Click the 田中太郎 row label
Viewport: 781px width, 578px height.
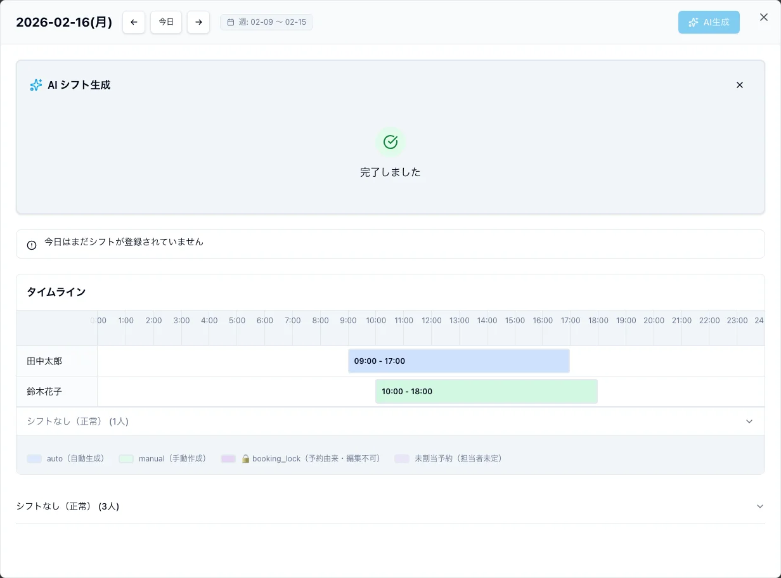(x=44, y=361)
